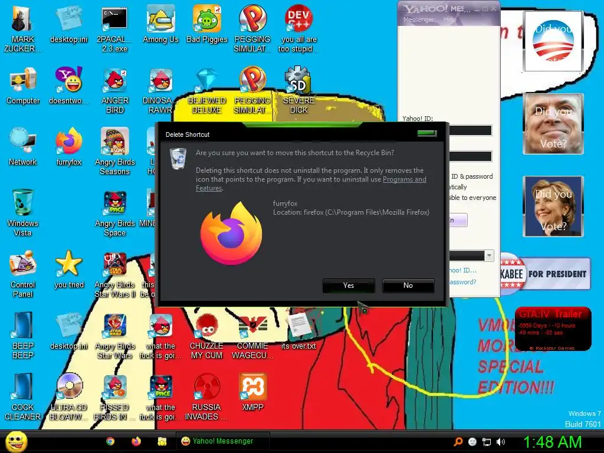This screenshot has width=604, height=453.
Task: Launch Angry Birds Space
Action: click(x=114, y=212)
